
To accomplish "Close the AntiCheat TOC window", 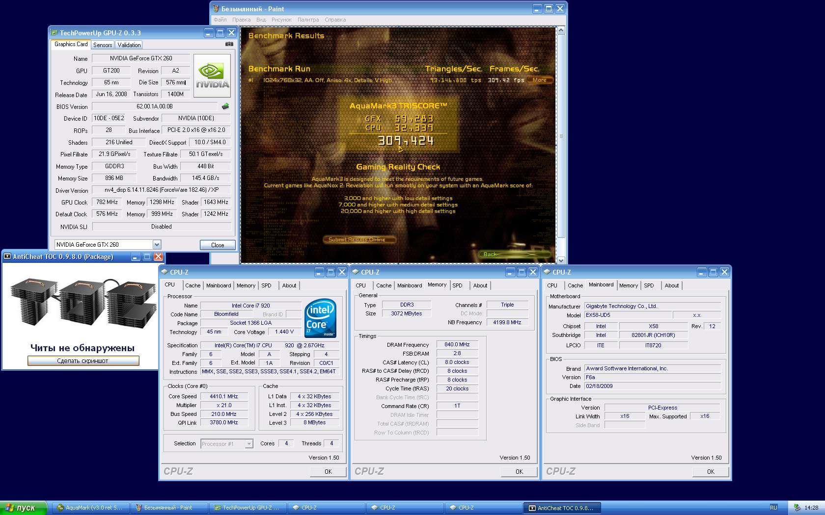I will coord(158,257).
